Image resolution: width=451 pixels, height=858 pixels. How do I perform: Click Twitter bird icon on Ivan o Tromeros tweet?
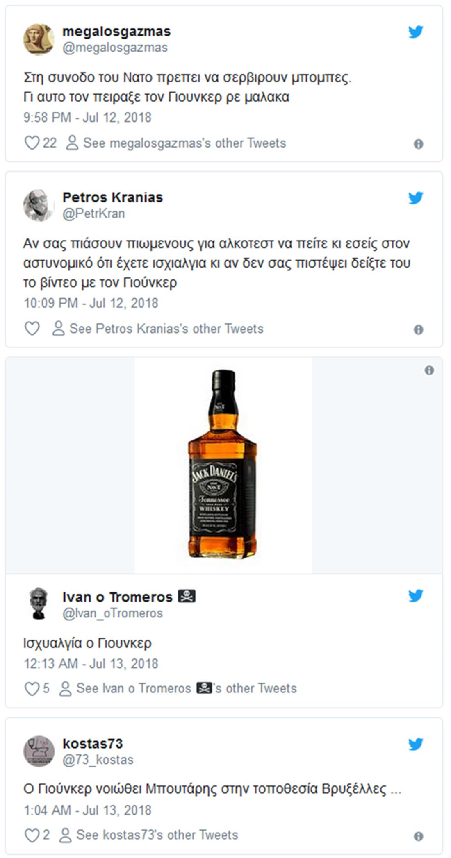coord(415,596)
